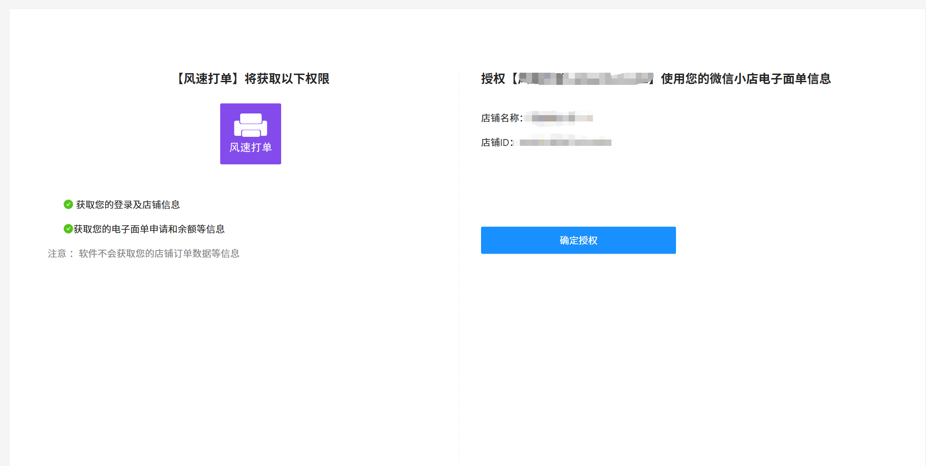Click the 授权 word in right heading
Viewport: 926px width, 466px height.
493,79
